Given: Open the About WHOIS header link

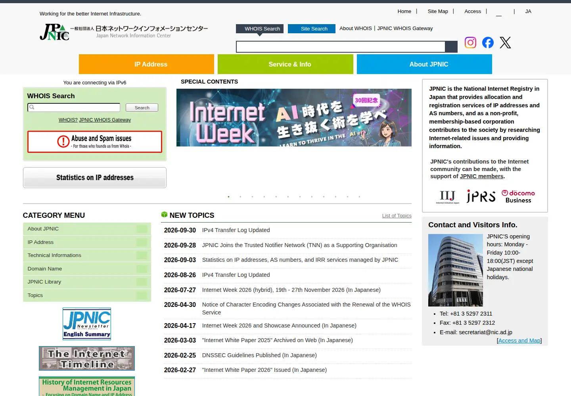Looking at the screenshot, I should (356, 29).
